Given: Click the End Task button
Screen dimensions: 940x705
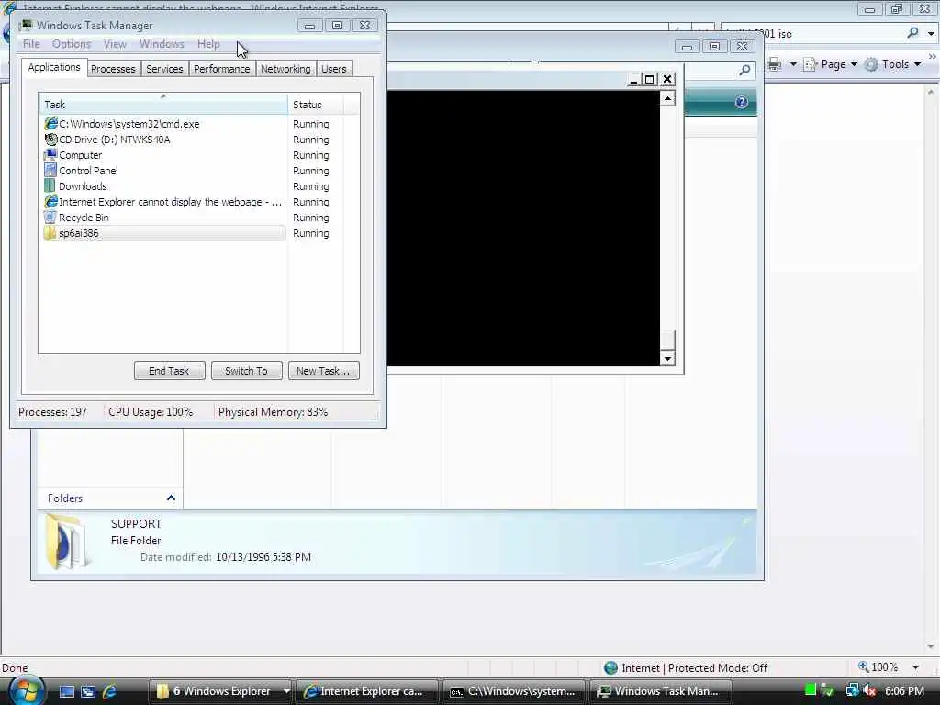Looking at the screenshot, I should [x=169, y=371].
